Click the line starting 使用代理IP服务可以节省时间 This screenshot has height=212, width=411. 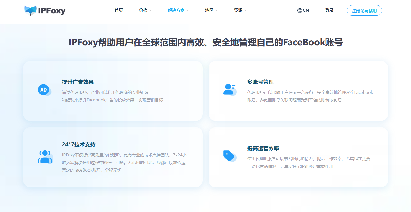point(309,159)
